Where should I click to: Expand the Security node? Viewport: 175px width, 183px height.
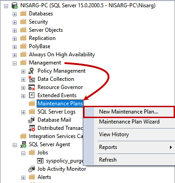coord(14,23)
